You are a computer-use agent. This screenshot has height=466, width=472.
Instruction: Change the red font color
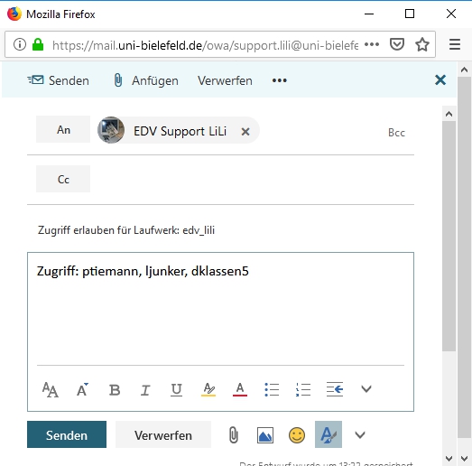pos(240,389)
